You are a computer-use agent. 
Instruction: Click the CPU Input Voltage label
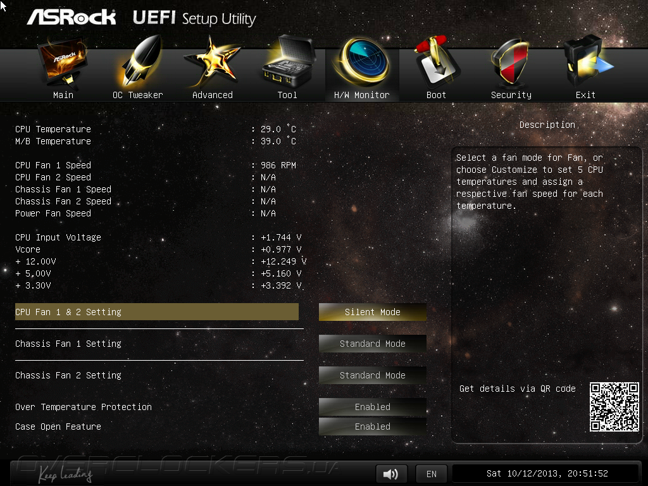click(x=58, y=237)
